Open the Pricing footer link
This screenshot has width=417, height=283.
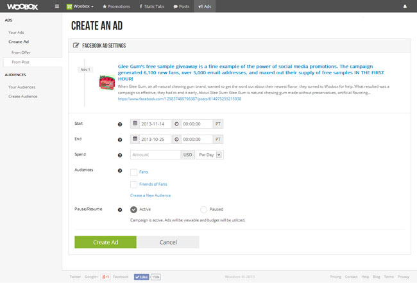336,277
